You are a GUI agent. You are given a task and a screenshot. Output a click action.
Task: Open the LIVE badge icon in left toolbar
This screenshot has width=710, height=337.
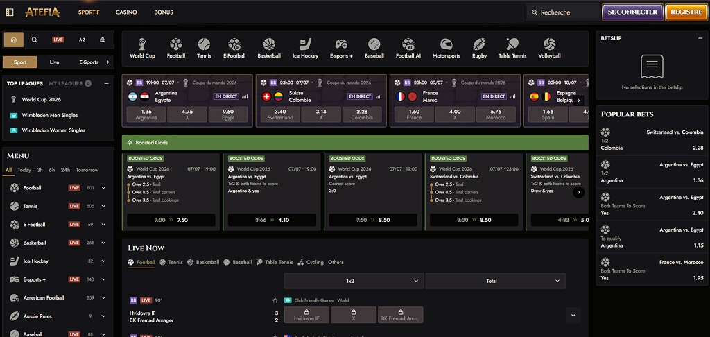click(x=58, y=40)
